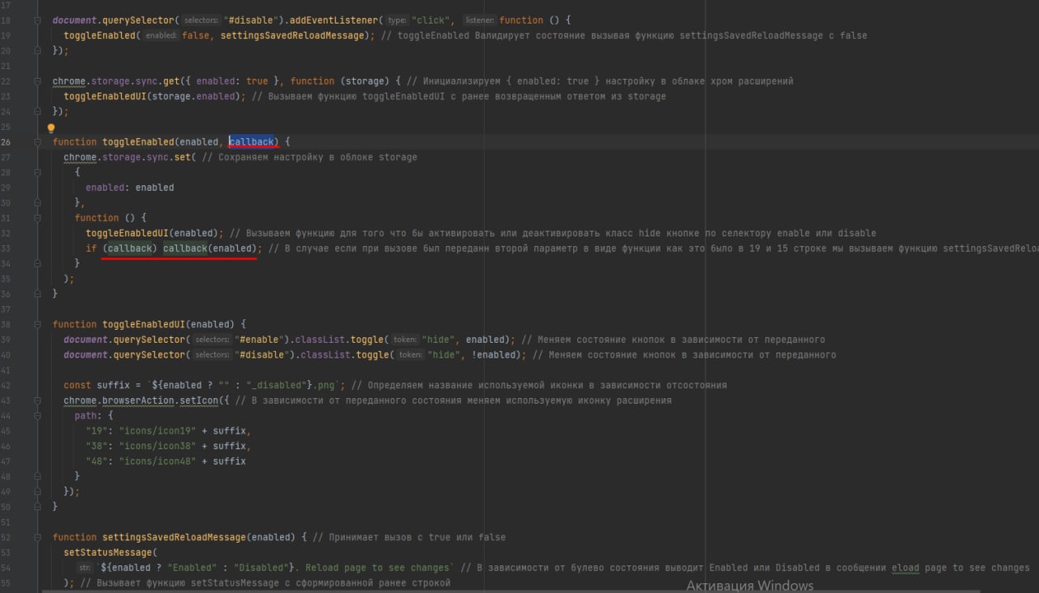Click 'if (callback)' condition on line 33
1039x593 pixels.
pos(120,249)
